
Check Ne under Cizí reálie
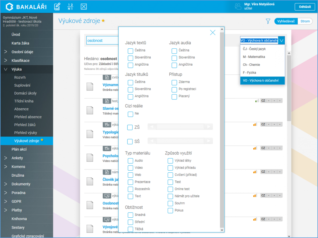click(x=130, y=114)
